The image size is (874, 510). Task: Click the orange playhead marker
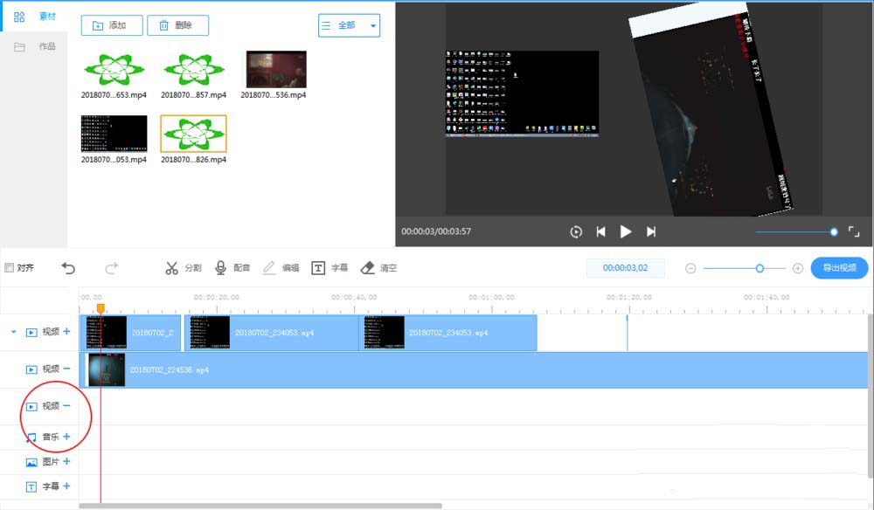click(x=101, y=308)
